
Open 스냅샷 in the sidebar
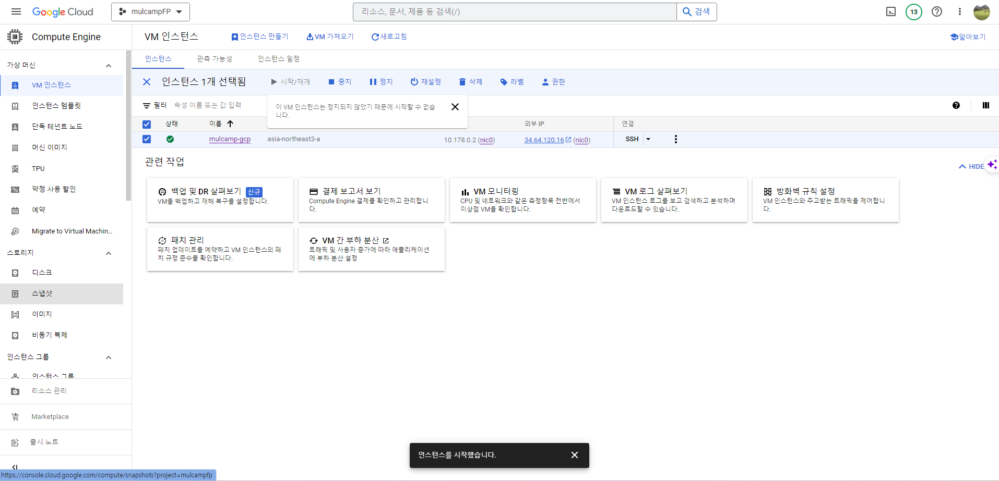click(x=62, y=293)
